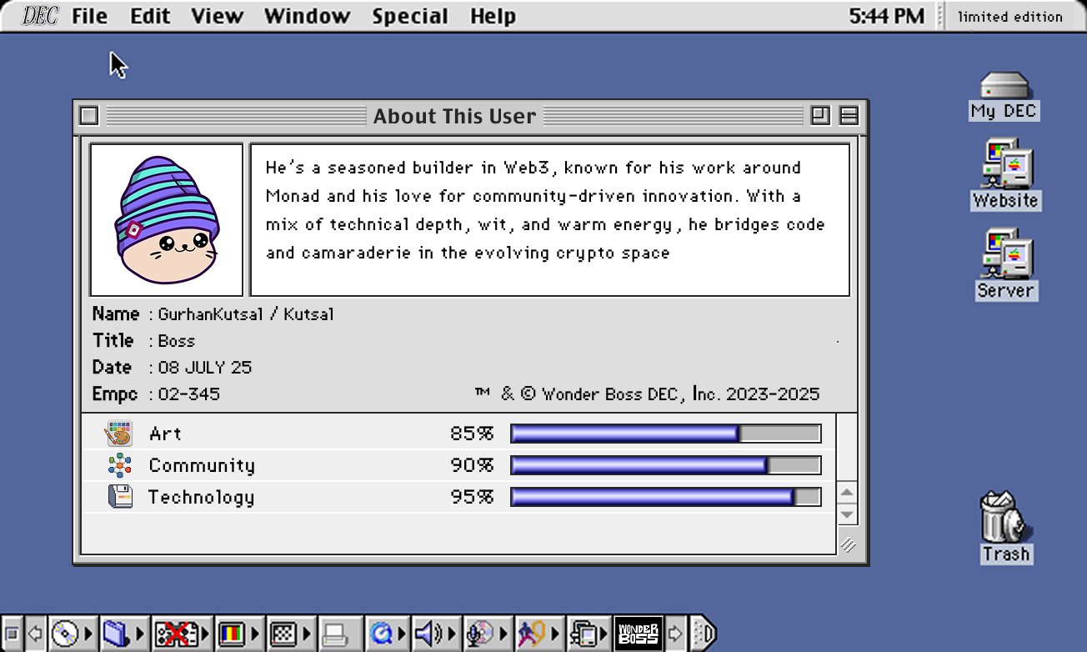Click the Technology floppy disk icon
Image resolution: width=1087 pixels, height=652 pixels.
tap(120, 497)
